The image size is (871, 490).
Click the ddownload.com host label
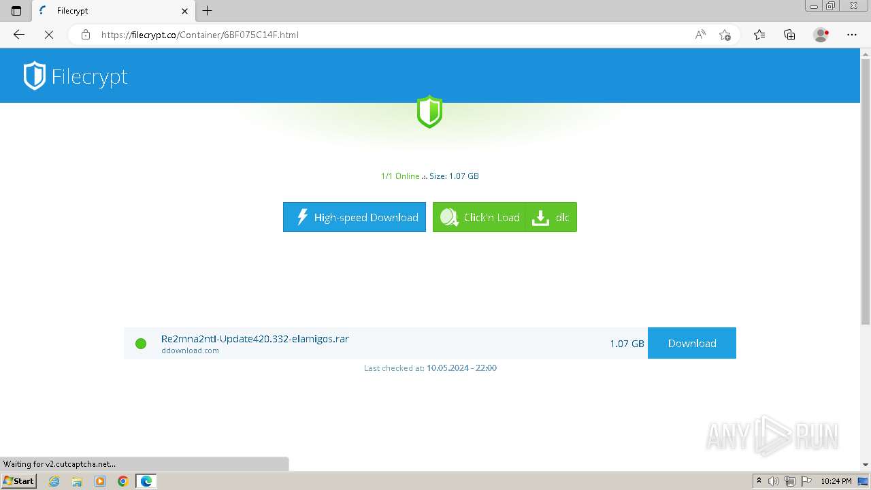coord(190,350)
